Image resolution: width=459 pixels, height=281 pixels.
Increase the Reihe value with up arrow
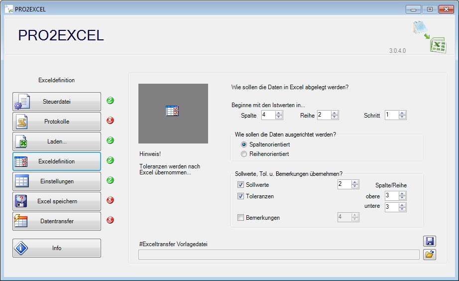coord(335,113)
